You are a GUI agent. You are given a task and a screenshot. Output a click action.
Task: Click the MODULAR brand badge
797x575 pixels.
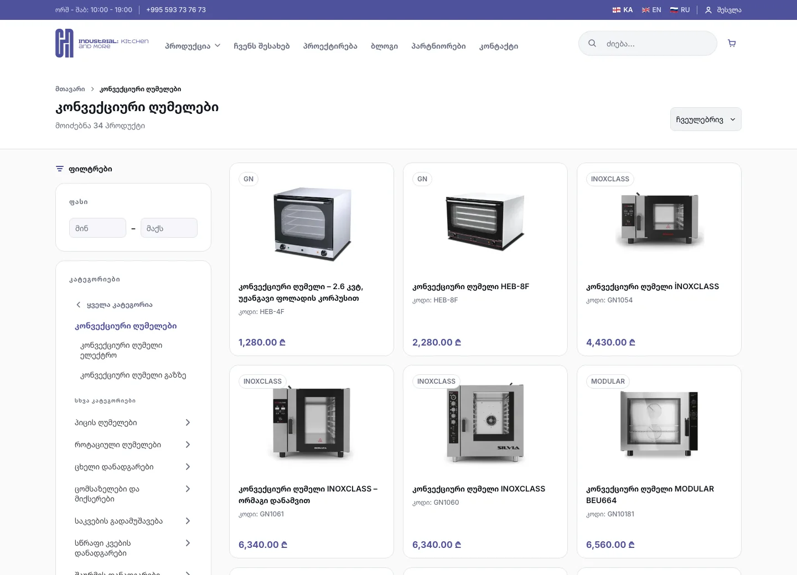pos(608,381)
